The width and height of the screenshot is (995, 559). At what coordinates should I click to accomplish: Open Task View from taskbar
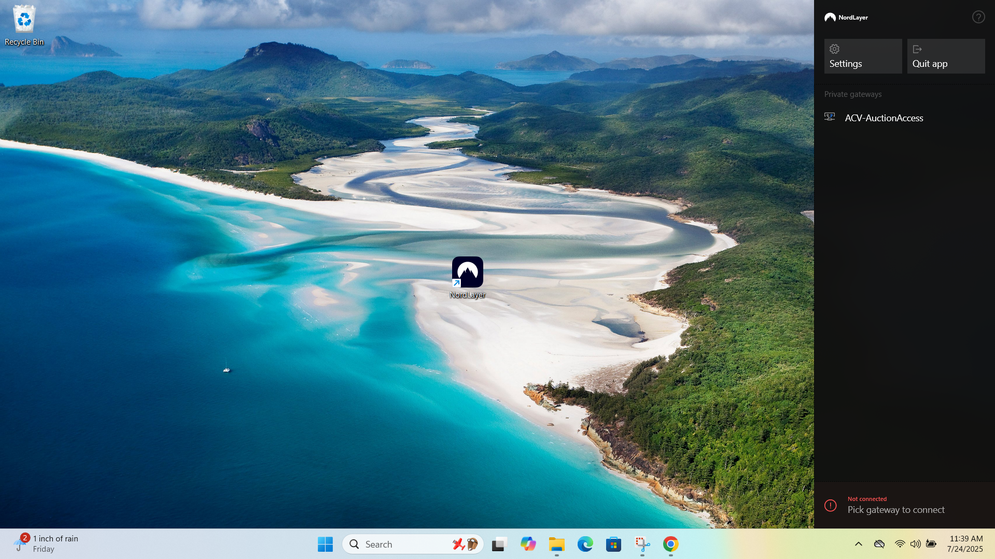[499, 544]
